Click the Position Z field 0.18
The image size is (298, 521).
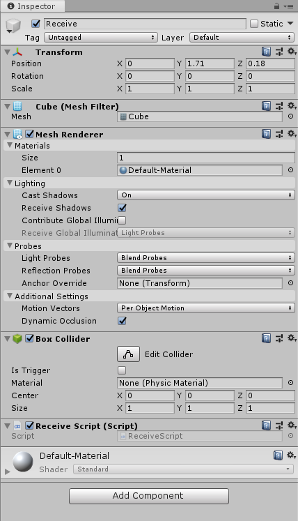[x=270, y=63]
